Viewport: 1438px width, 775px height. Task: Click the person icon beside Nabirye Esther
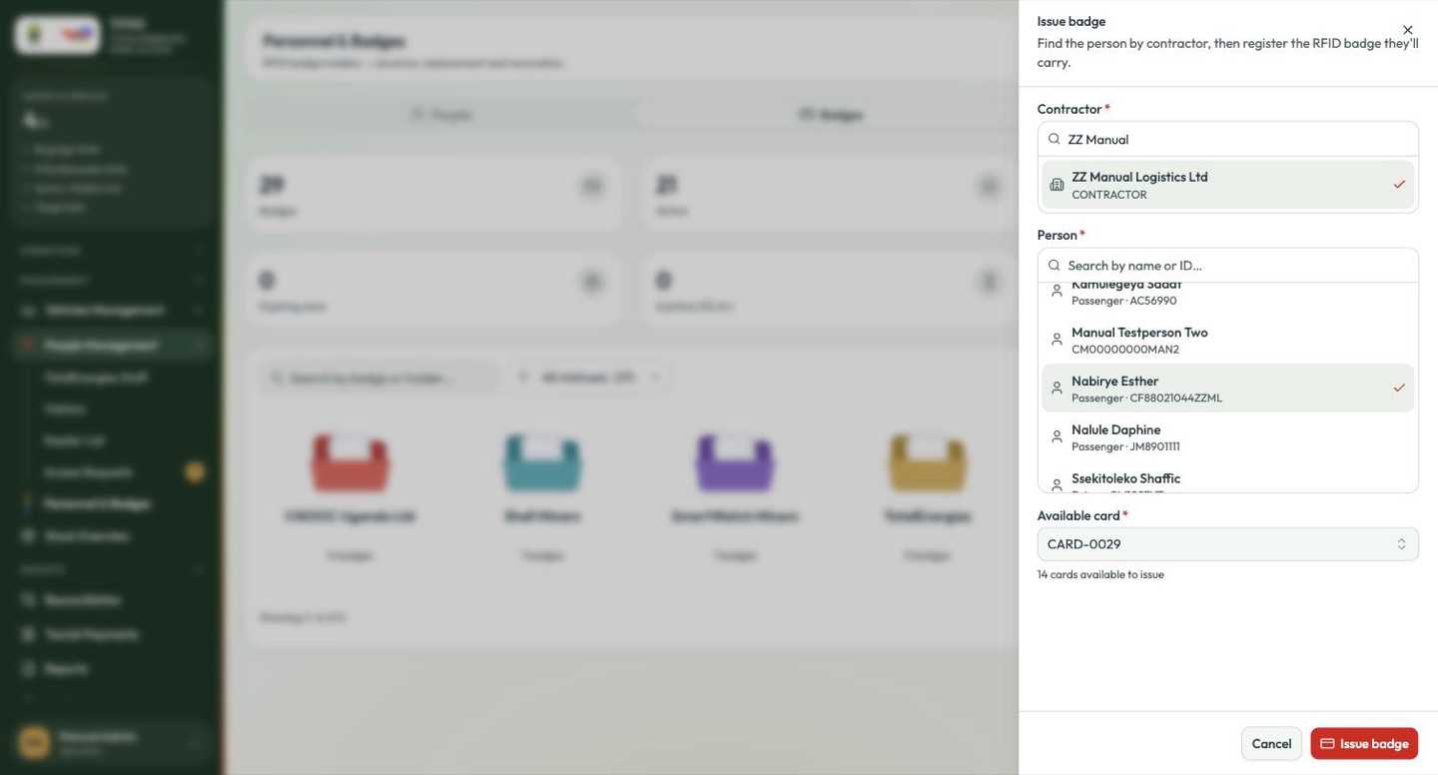click(x=1057, y=388)
